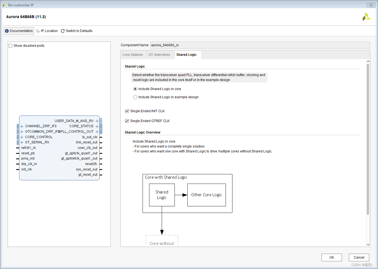Select the pma_init port label
Image resolution: width=378 pixels, height=269 pixels.
[x=28, y=158]
